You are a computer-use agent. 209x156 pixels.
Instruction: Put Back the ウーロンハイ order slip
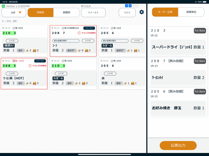coord(200,61)
